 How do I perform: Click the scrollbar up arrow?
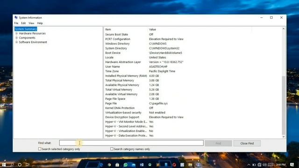pyautogui.click(x=284, y=29)
